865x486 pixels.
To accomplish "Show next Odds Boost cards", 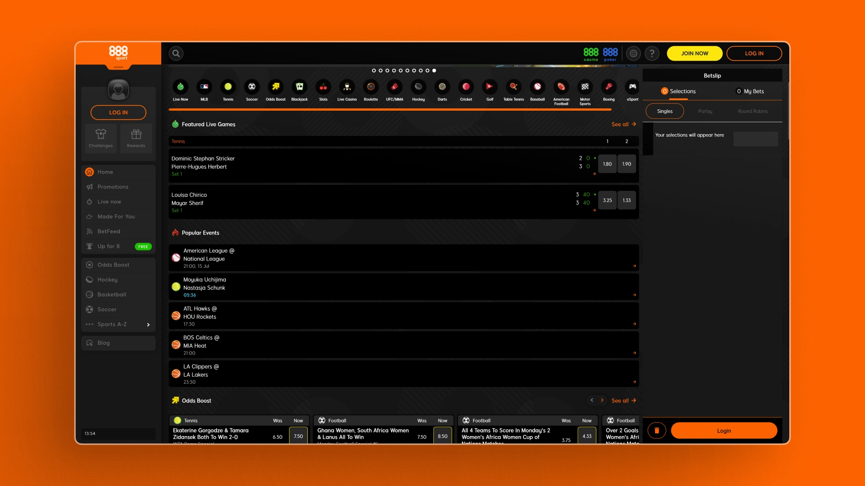I will click(x=602, y=400).
